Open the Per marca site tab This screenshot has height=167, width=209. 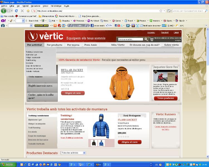pyautogui.click(x=73, y=45)
